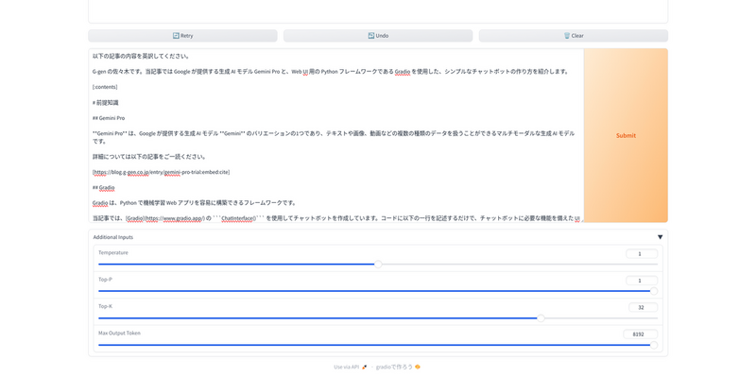
Task: Click the '[:contents]' line in textbox
Action: click(105, 87)
